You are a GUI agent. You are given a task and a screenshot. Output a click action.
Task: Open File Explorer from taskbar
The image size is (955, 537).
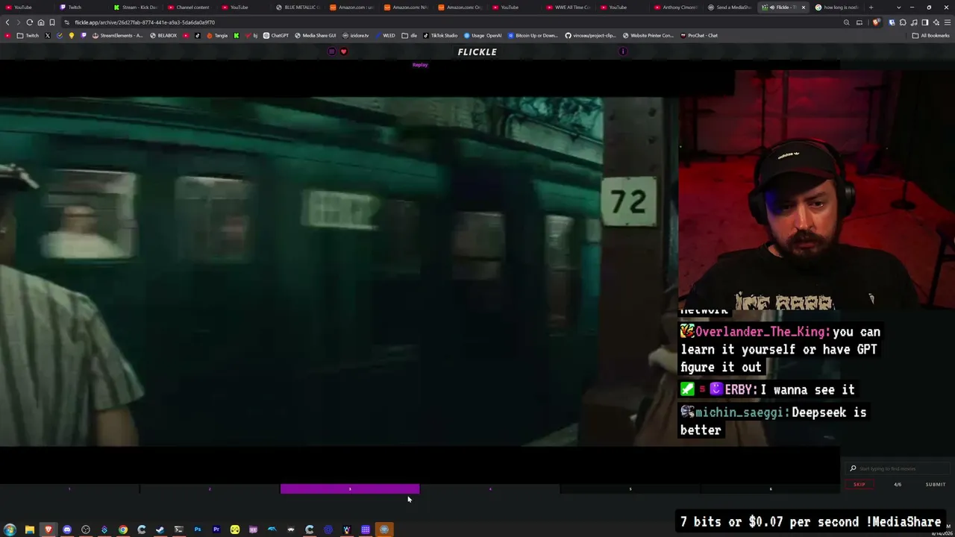(29, 530)
